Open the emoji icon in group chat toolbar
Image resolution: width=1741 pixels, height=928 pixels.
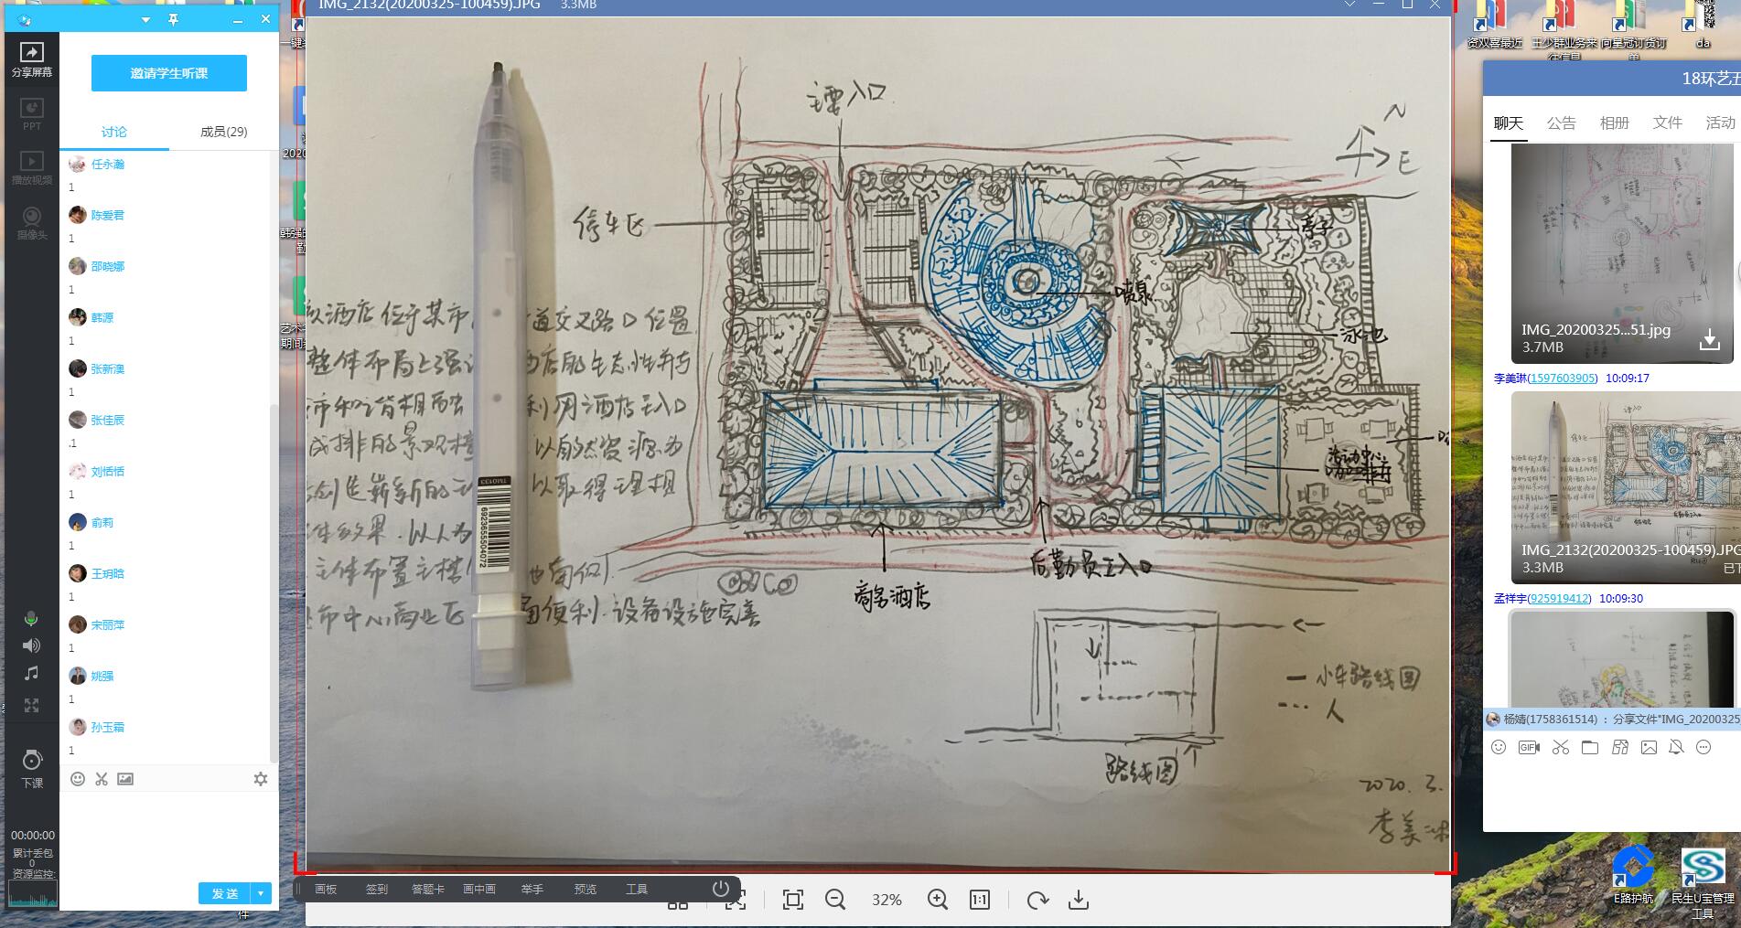click(1499, 747)
